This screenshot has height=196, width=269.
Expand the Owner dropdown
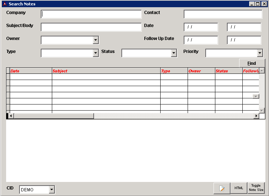(x=96, y=40)
